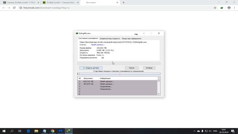Open the Windows Start menu
This screenshot has width=238, height=134.
4,131
